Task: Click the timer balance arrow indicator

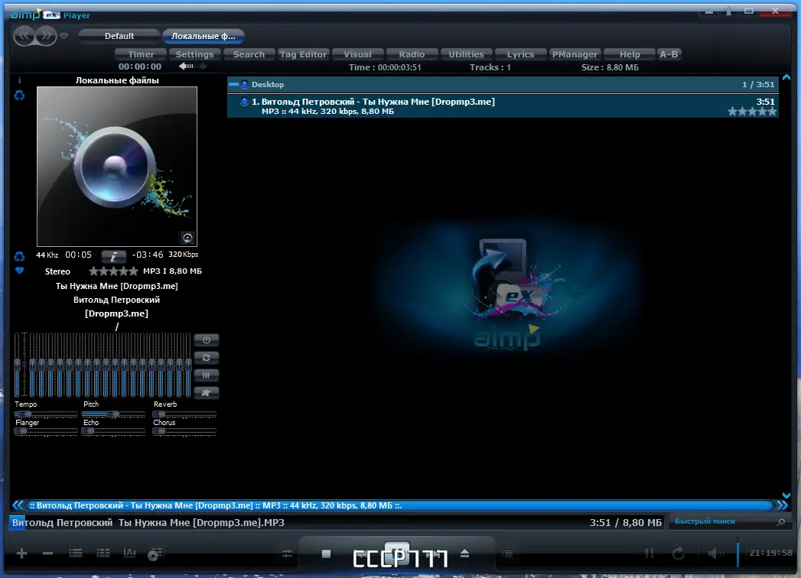Action: [x=193, y=67]
